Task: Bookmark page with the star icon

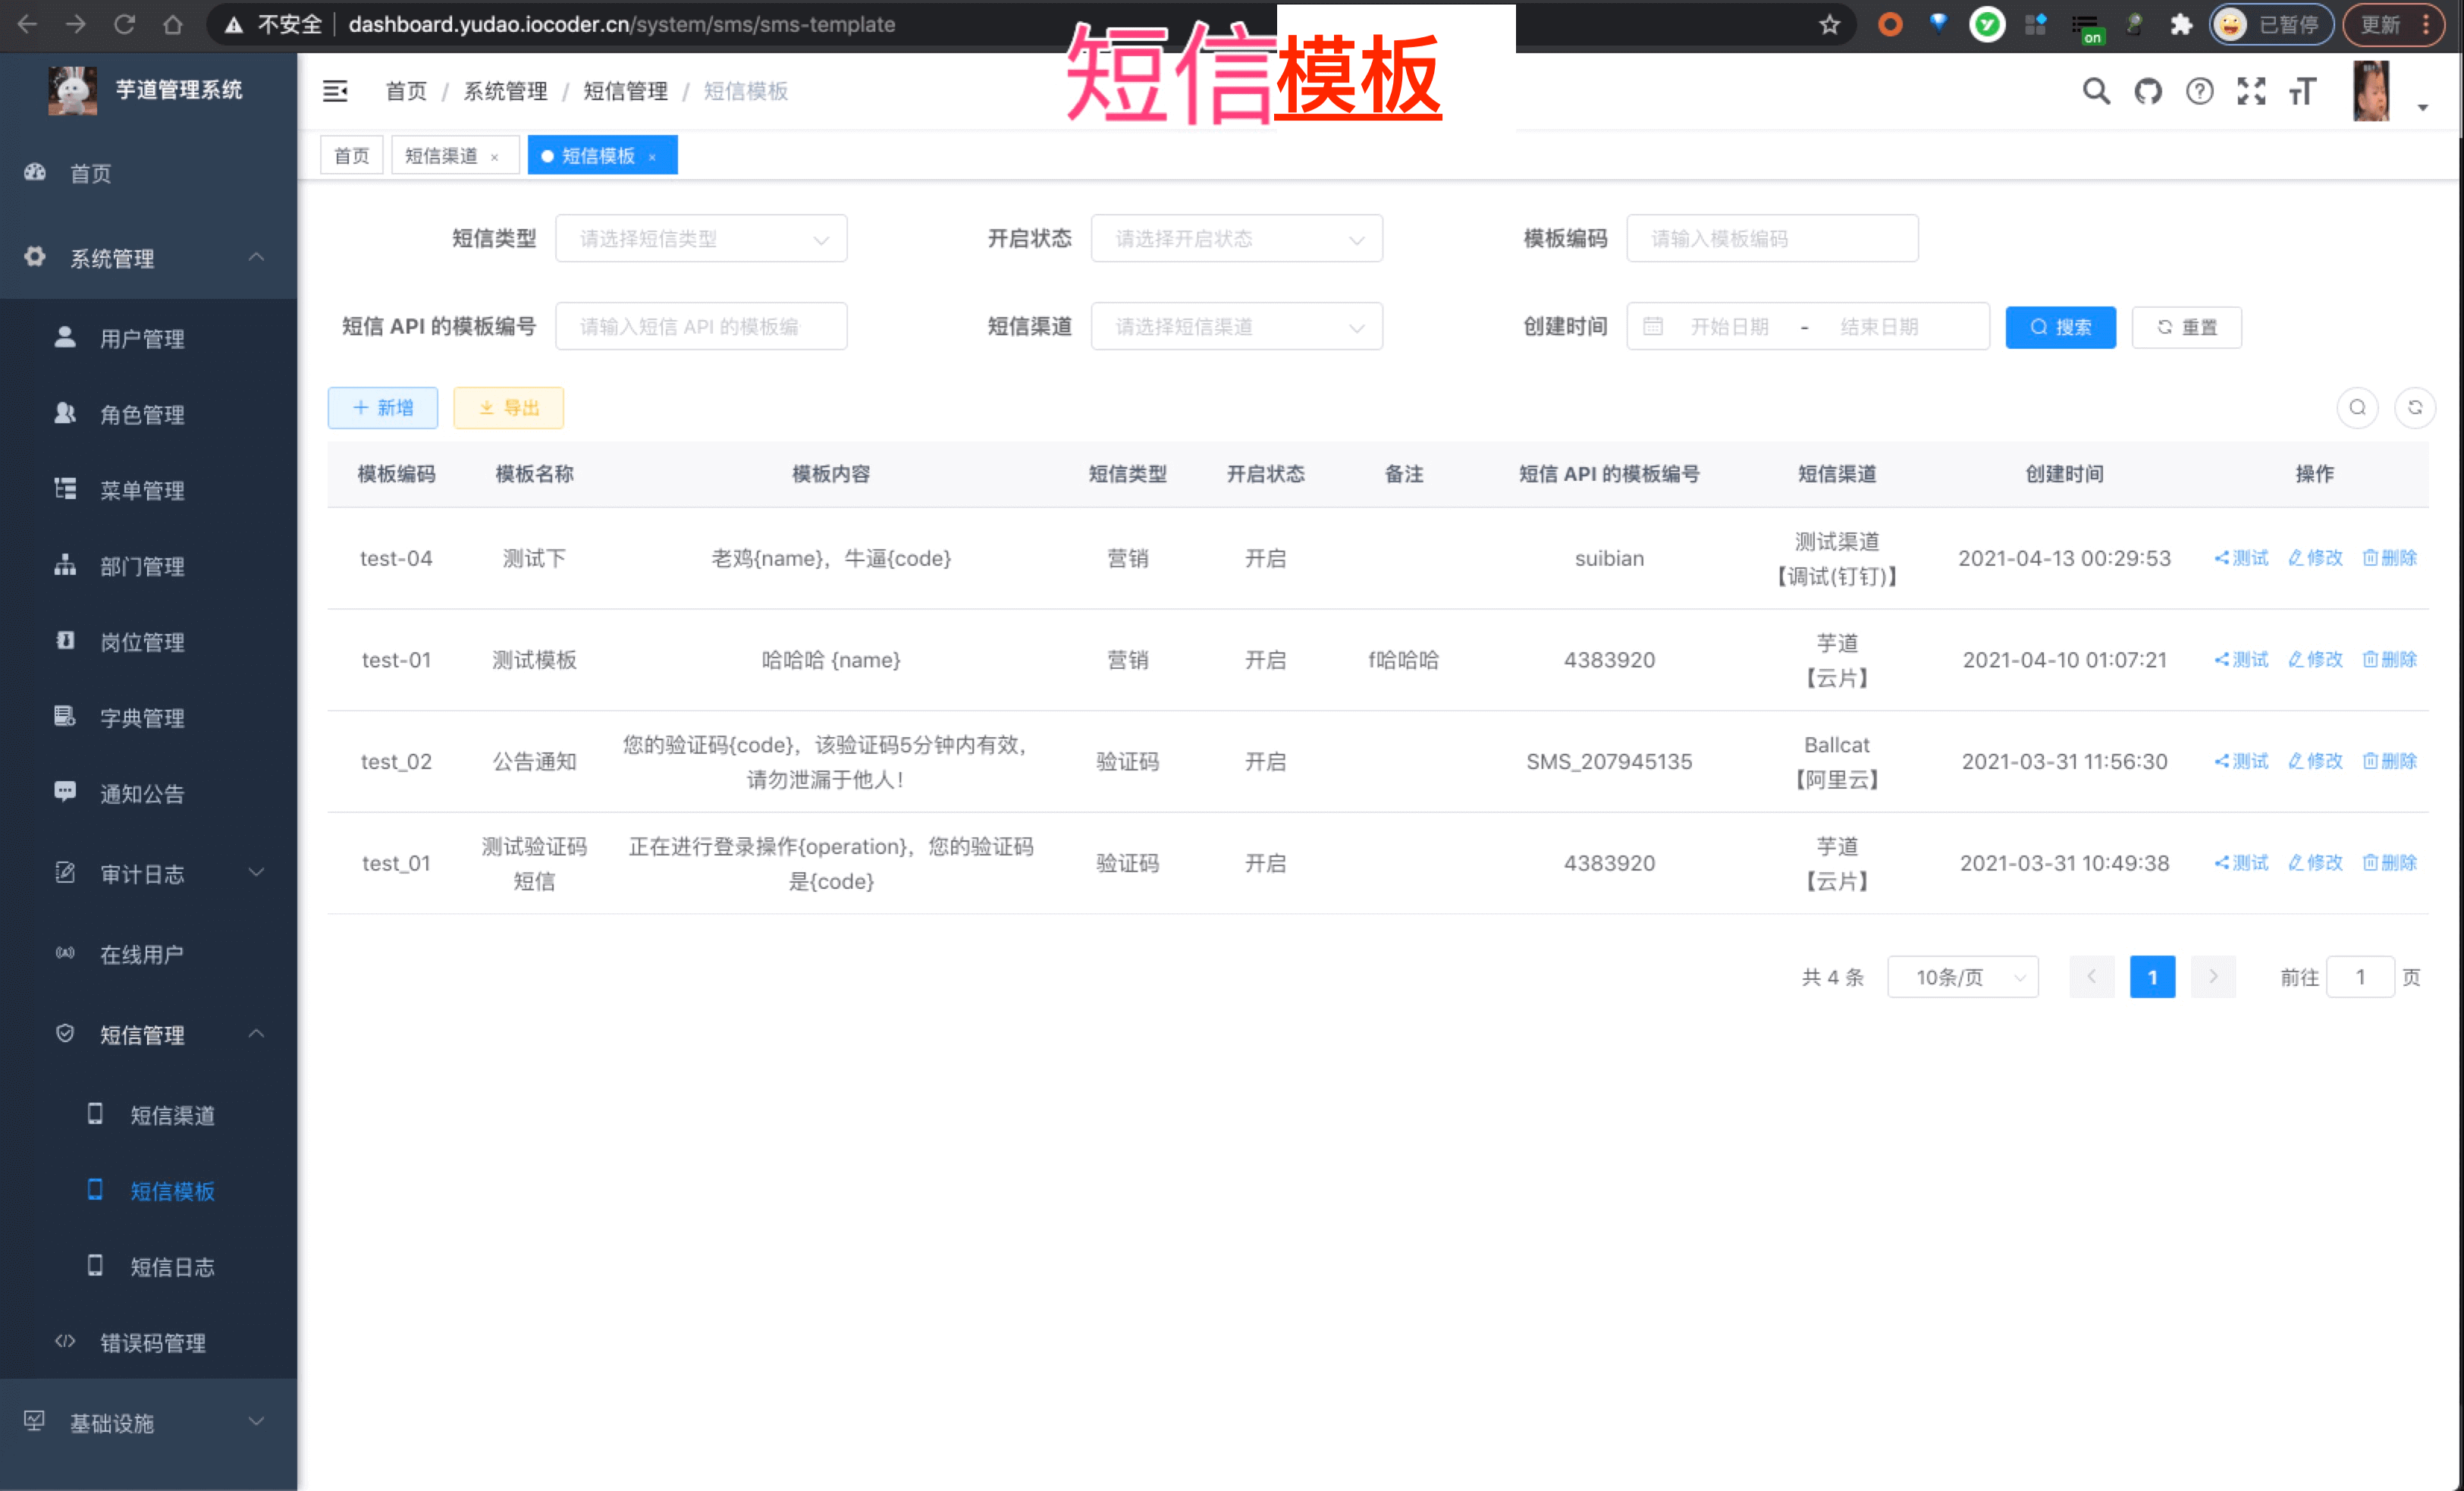Action: coord(1829,24)
